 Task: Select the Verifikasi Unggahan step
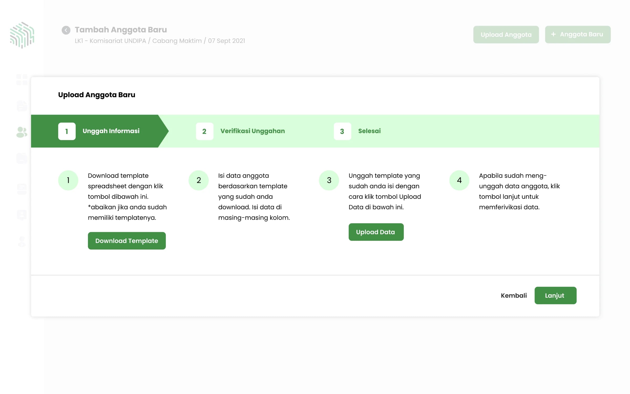[x=240, y=131]
